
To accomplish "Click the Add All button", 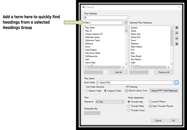I will click(118, 72).
